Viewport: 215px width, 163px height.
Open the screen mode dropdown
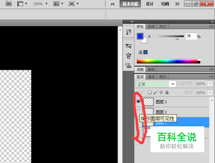click(x=74, y=3)
